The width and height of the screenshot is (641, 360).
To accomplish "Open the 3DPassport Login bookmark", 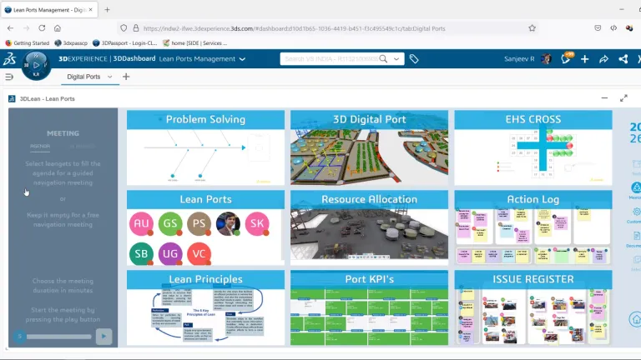I will point(124,42).
